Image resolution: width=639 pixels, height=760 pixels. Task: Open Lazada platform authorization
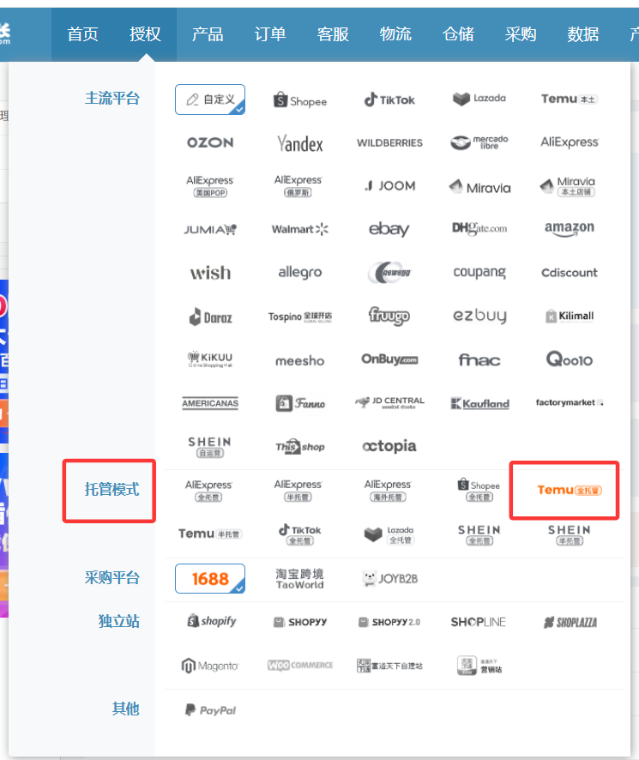479,99
